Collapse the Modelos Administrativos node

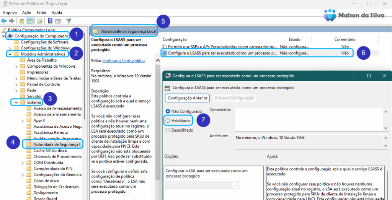[10, 54]
